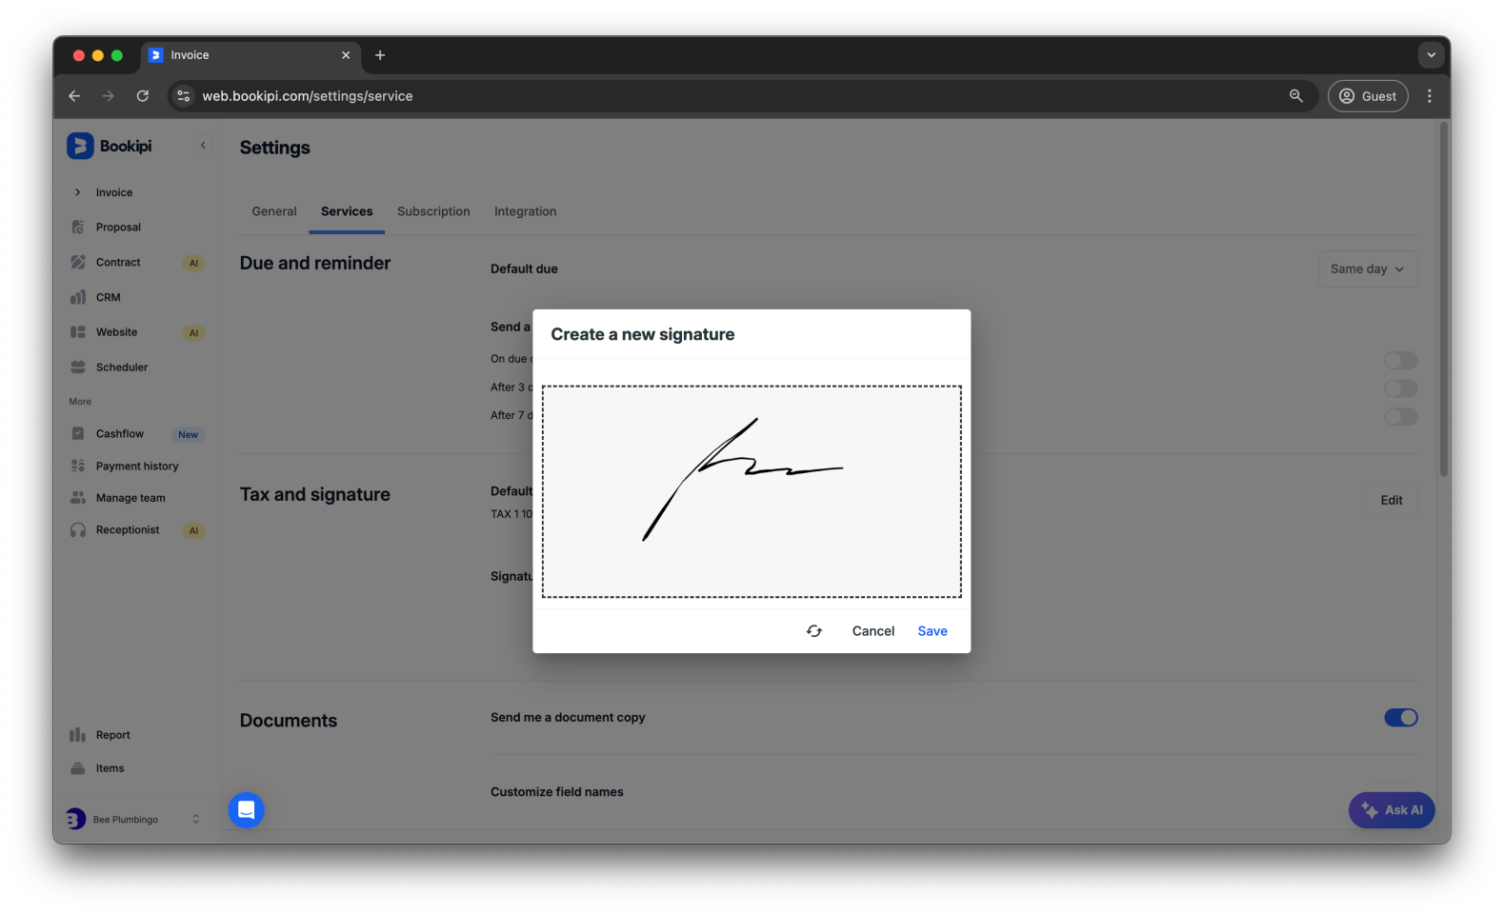
Task: Click the Cashflow New badge
Action: tap(189, 435)
